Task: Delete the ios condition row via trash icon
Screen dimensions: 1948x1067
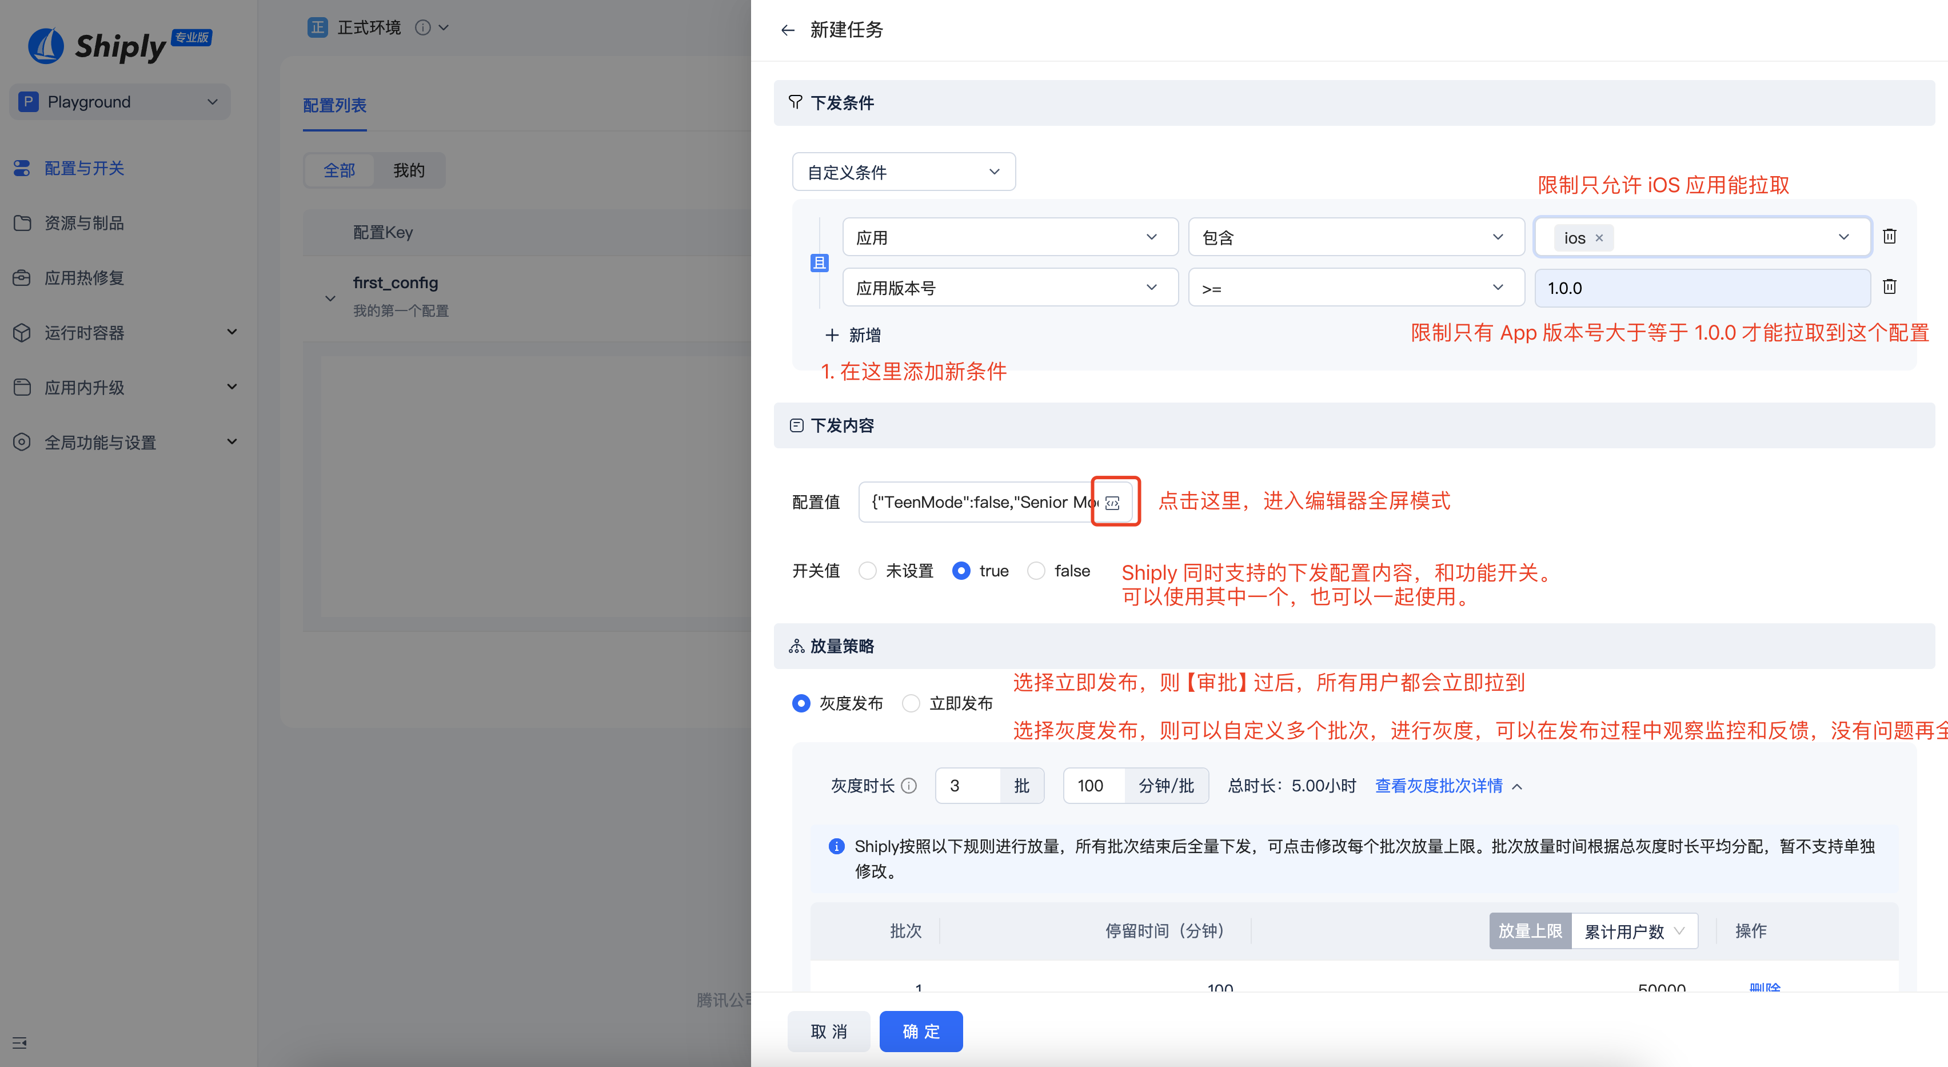Action: (1890, 236)
